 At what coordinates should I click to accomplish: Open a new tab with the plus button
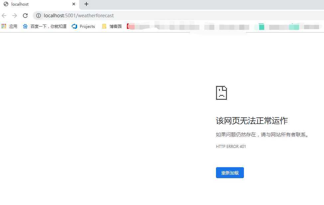pos(86,4)
